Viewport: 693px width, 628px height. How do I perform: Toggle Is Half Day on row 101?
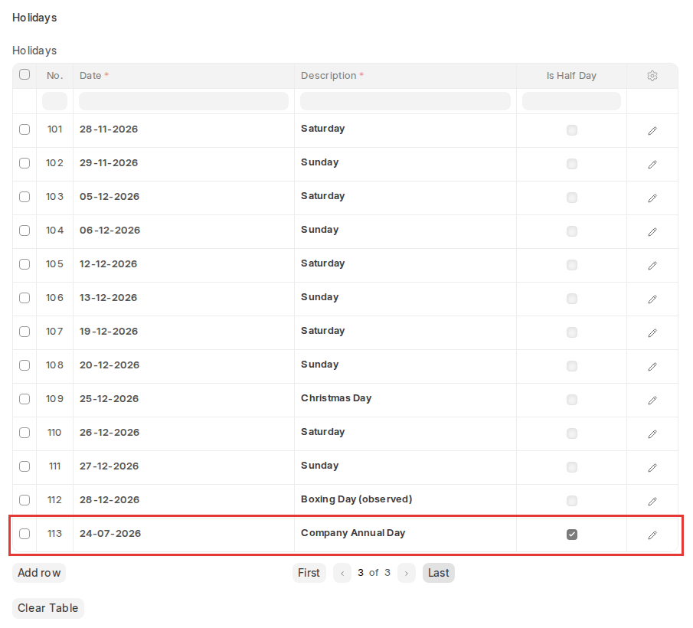(572, 130)
